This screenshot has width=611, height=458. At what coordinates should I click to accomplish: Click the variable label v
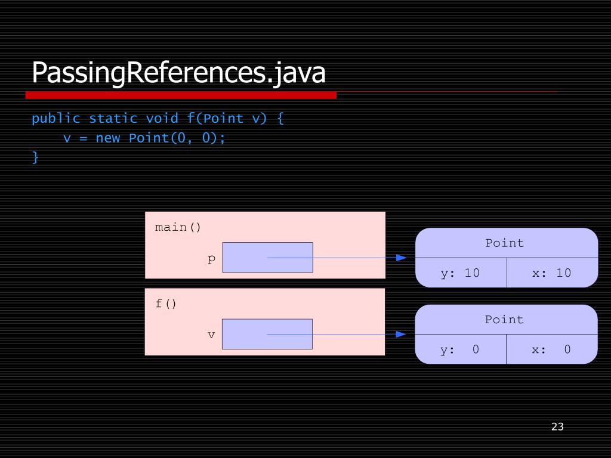pyautogui.click(x=211, y=335)
